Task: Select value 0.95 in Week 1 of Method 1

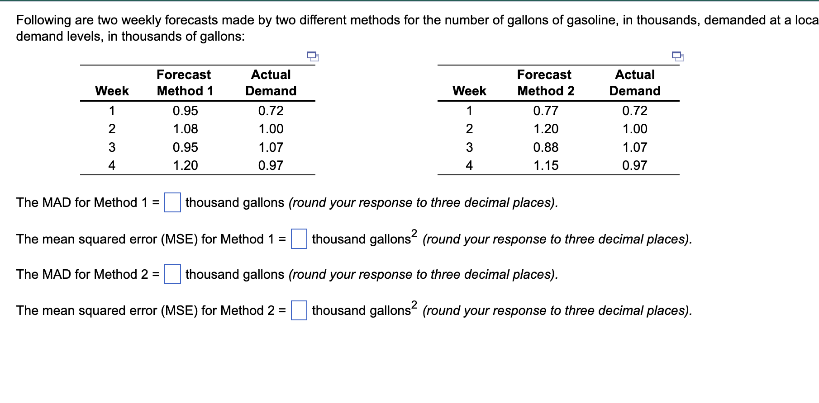Action: click(186, 111)
